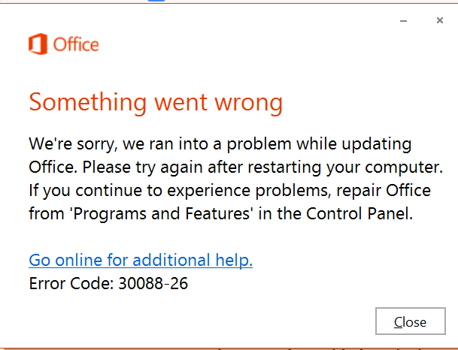
Task: Click the 'We're sorry' message line
Action: 220,143
